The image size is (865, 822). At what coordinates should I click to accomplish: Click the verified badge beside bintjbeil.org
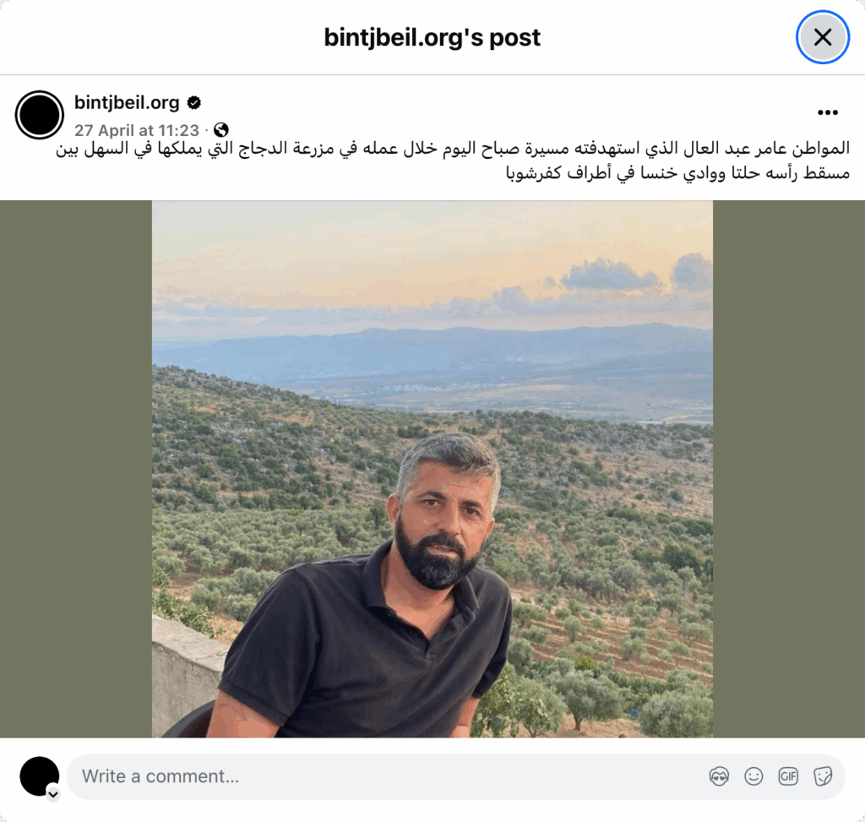193,102
